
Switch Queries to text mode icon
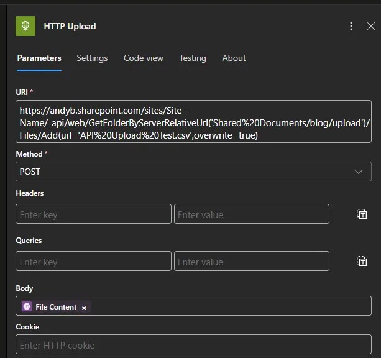point(362,261)
